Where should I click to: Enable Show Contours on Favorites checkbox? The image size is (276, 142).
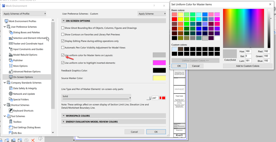[63, 34]
